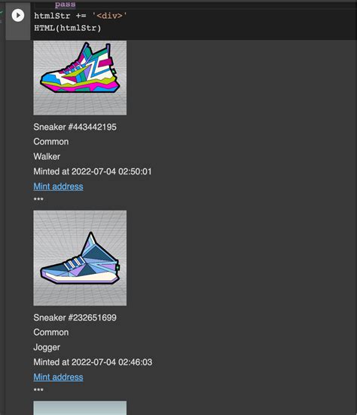The width and height of the screenshot is (357, 415).
Task: Click the *** separator below the second Mint address
Action: pyautogui.click(x=38, y=390)
